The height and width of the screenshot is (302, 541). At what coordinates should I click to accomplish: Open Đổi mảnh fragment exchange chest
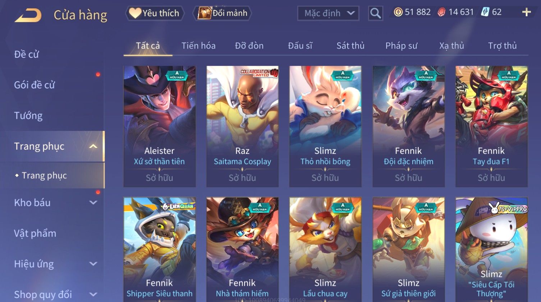pyautogui.click(x=222, y=13)
